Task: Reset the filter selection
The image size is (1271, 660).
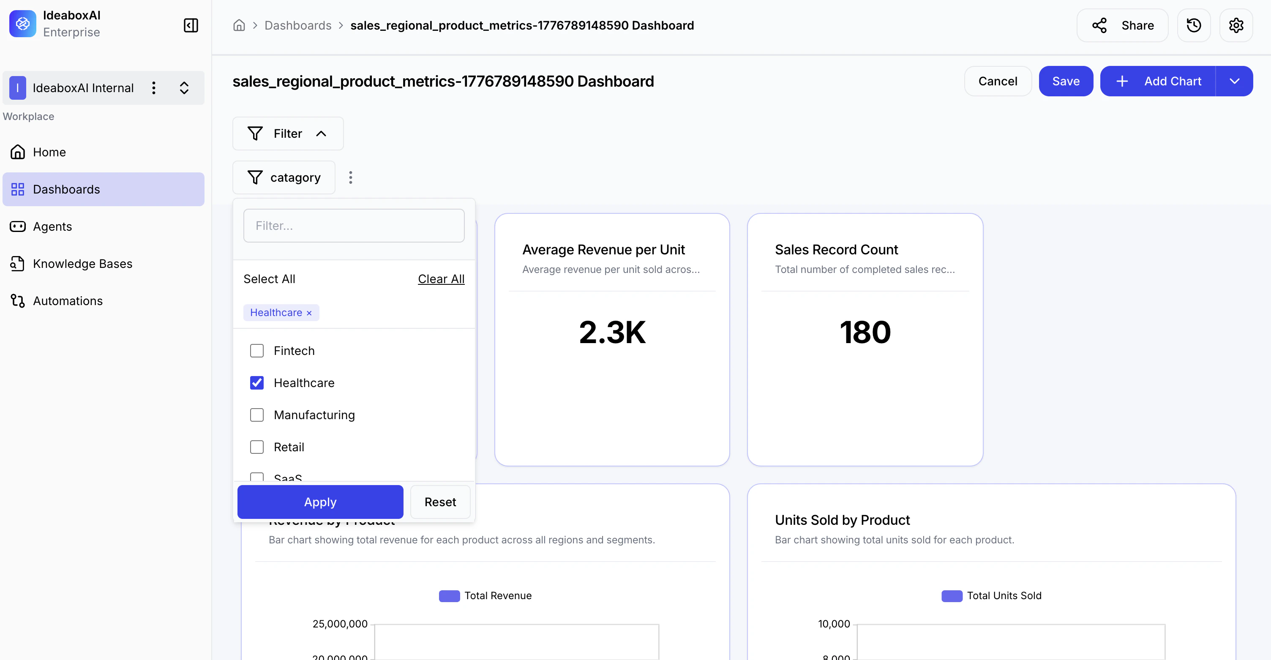Action: tap(440, 502)
